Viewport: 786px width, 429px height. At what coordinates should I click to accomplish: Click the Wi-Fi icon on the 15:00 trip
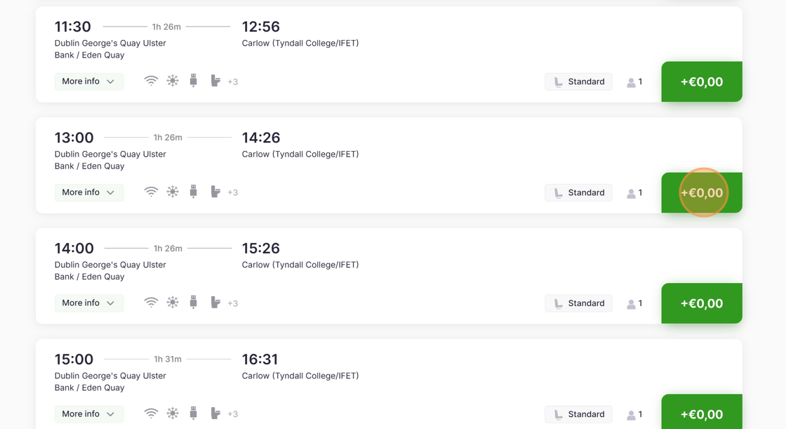151,414
